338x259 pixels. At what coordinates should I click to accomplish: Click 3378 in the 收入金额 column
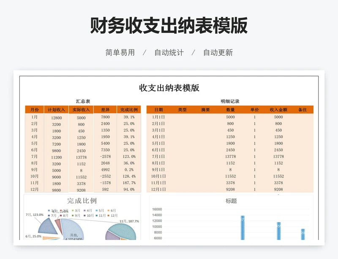[x=278, y=183]
